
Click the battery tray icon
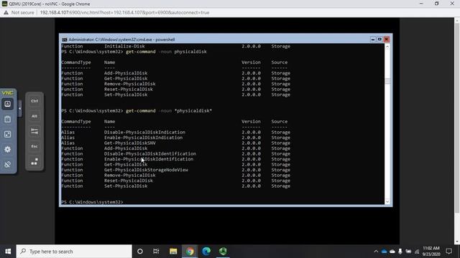408,252
